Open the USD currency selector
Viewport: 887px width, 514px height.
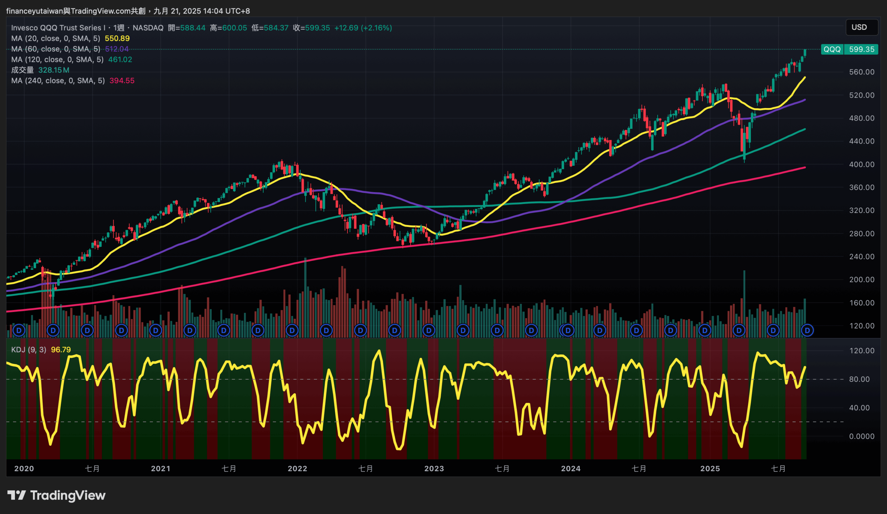click(x=859, y=27)
